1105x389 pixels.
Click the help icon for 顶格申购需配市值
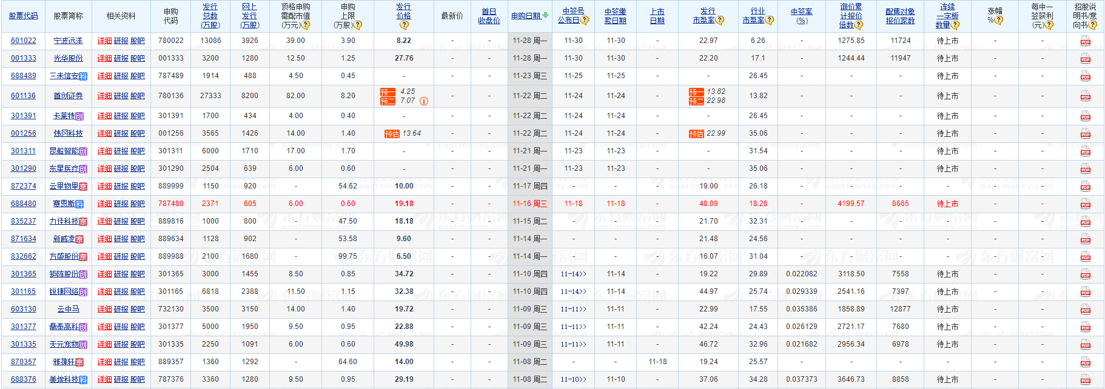[x=306, y=25]
